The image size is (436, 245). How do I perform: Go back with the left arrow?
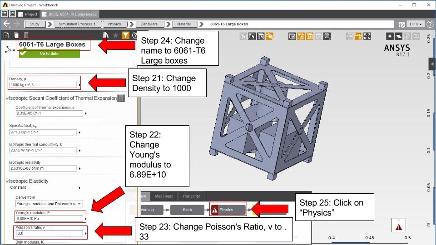(7, 24)
